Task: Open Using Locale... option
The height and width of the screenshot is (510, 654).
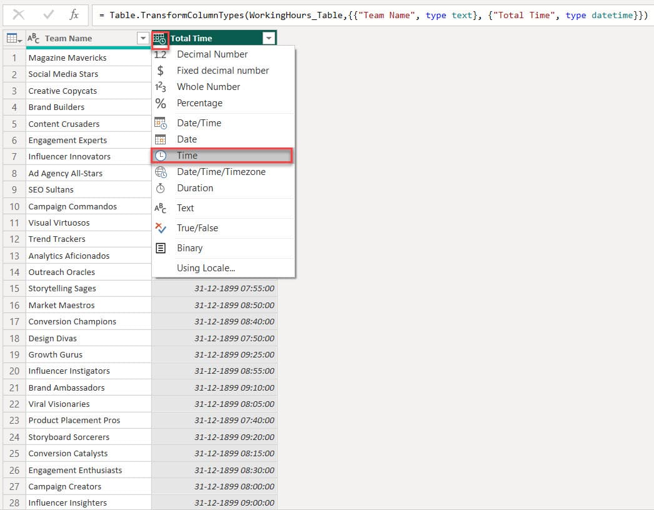Action: point(224,268)
